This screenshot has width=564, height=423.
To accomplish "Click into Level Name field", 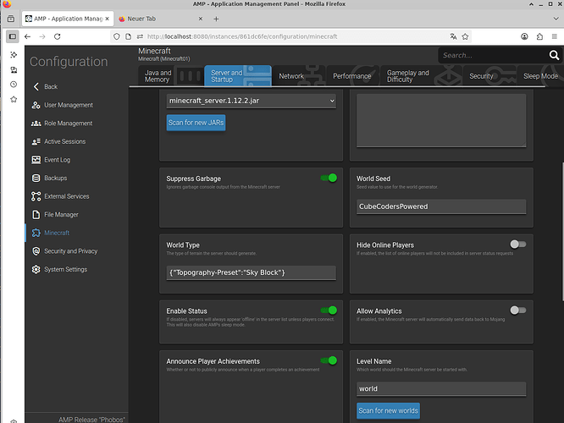I will coord(441,389).
